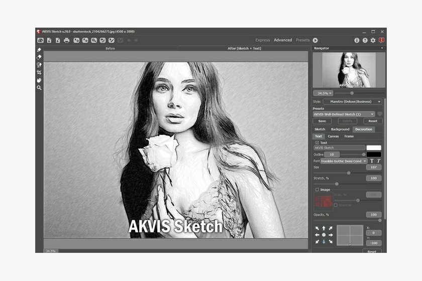Print the image using printer icon
Viewport: 422px width, 281px height.
pos(66,40)
